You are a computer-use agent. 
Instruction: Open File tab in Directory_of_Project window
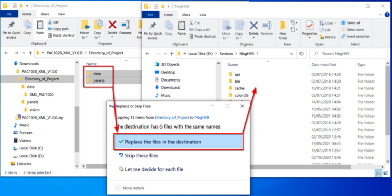[x=9, y=14]
